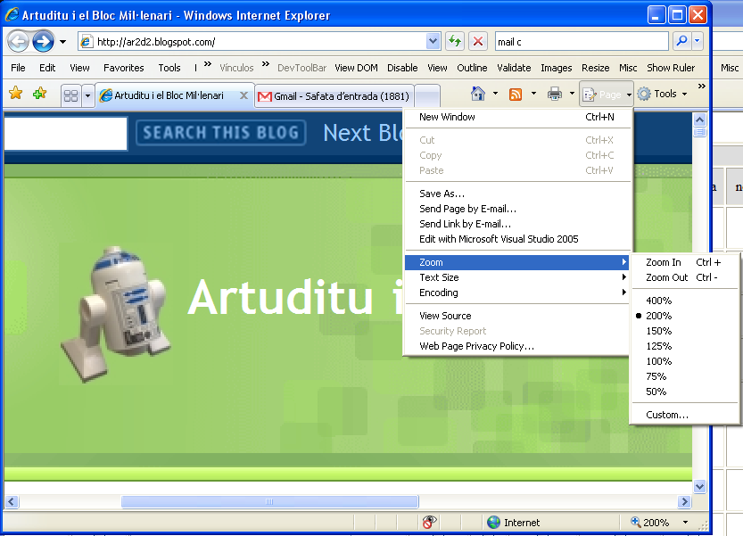The height and width of the screenshot is (536, 743).
Task: Click the Internet zone globe icon
Action: (494, 523)
